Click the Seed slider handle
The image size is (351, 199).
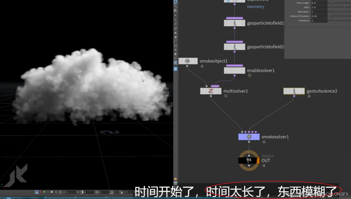344,7
